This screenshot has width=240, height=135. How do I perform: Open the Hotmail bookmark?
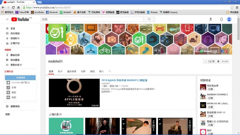coord(152,12)
